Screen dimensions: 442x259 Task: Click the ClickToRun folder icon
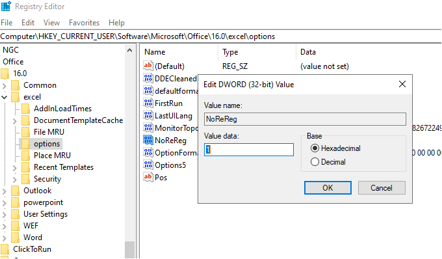[5, 249]
